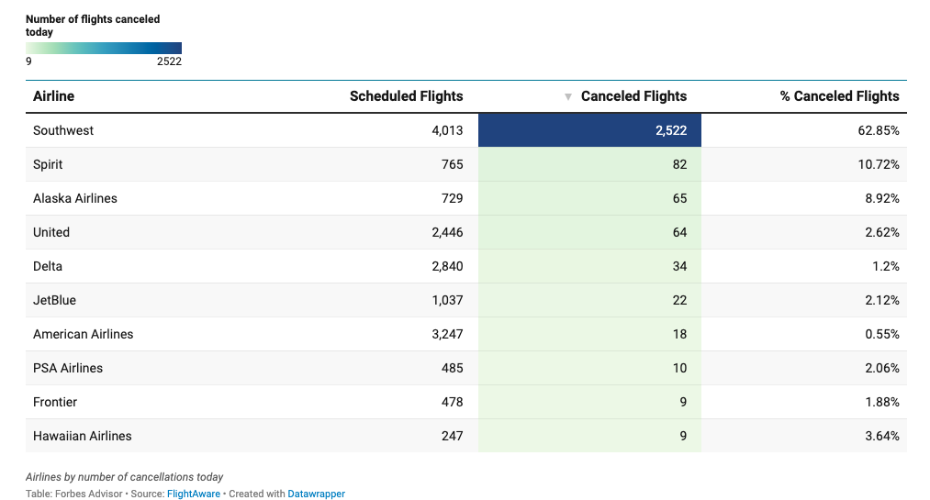Image resolution: width=930 pixels, height=500 pixels.
Task: Sort by % Canceled Flights header
Action: click(x=839, y=96)
